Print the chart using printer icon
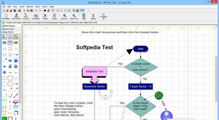 point(20,10)
